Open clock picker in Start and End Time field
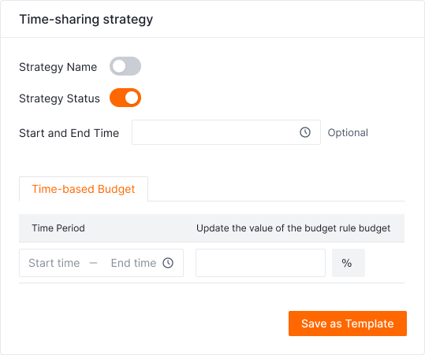 click(x=305, y=132)
